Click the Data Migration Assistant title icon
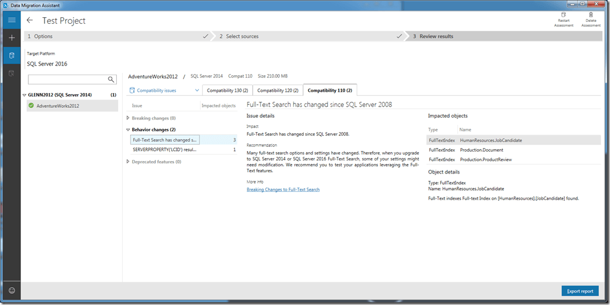Image resolution: width=610 pixels, height=305 pixels. point(5,5)
